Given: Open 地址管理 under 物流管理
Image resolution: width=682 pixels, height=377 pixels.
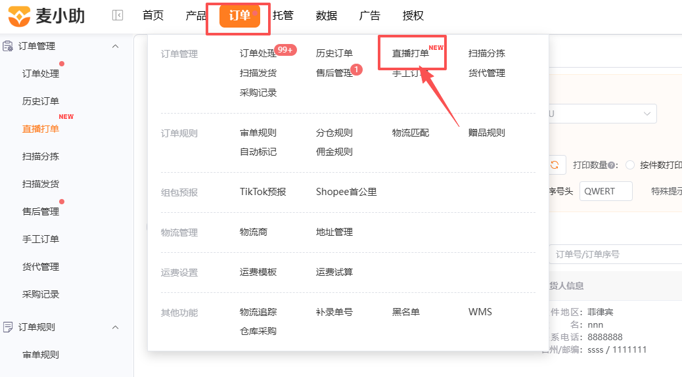Looking at the screenshot, I should (x=334, y=233).
